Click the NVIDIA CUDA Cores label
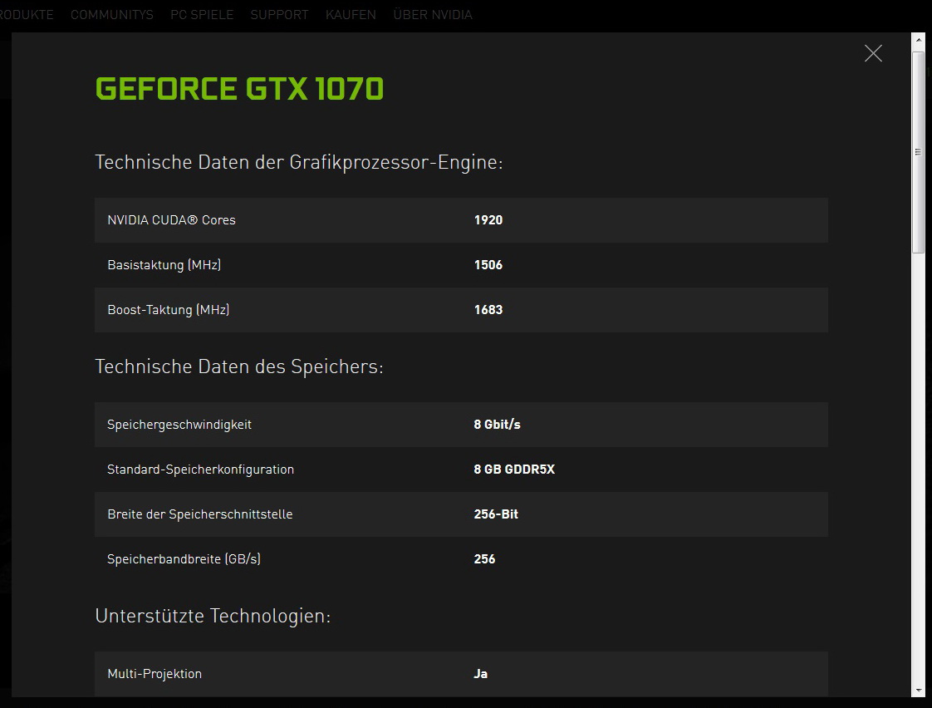Viewport: 932px width, 708px height. [x=171, y=220]
